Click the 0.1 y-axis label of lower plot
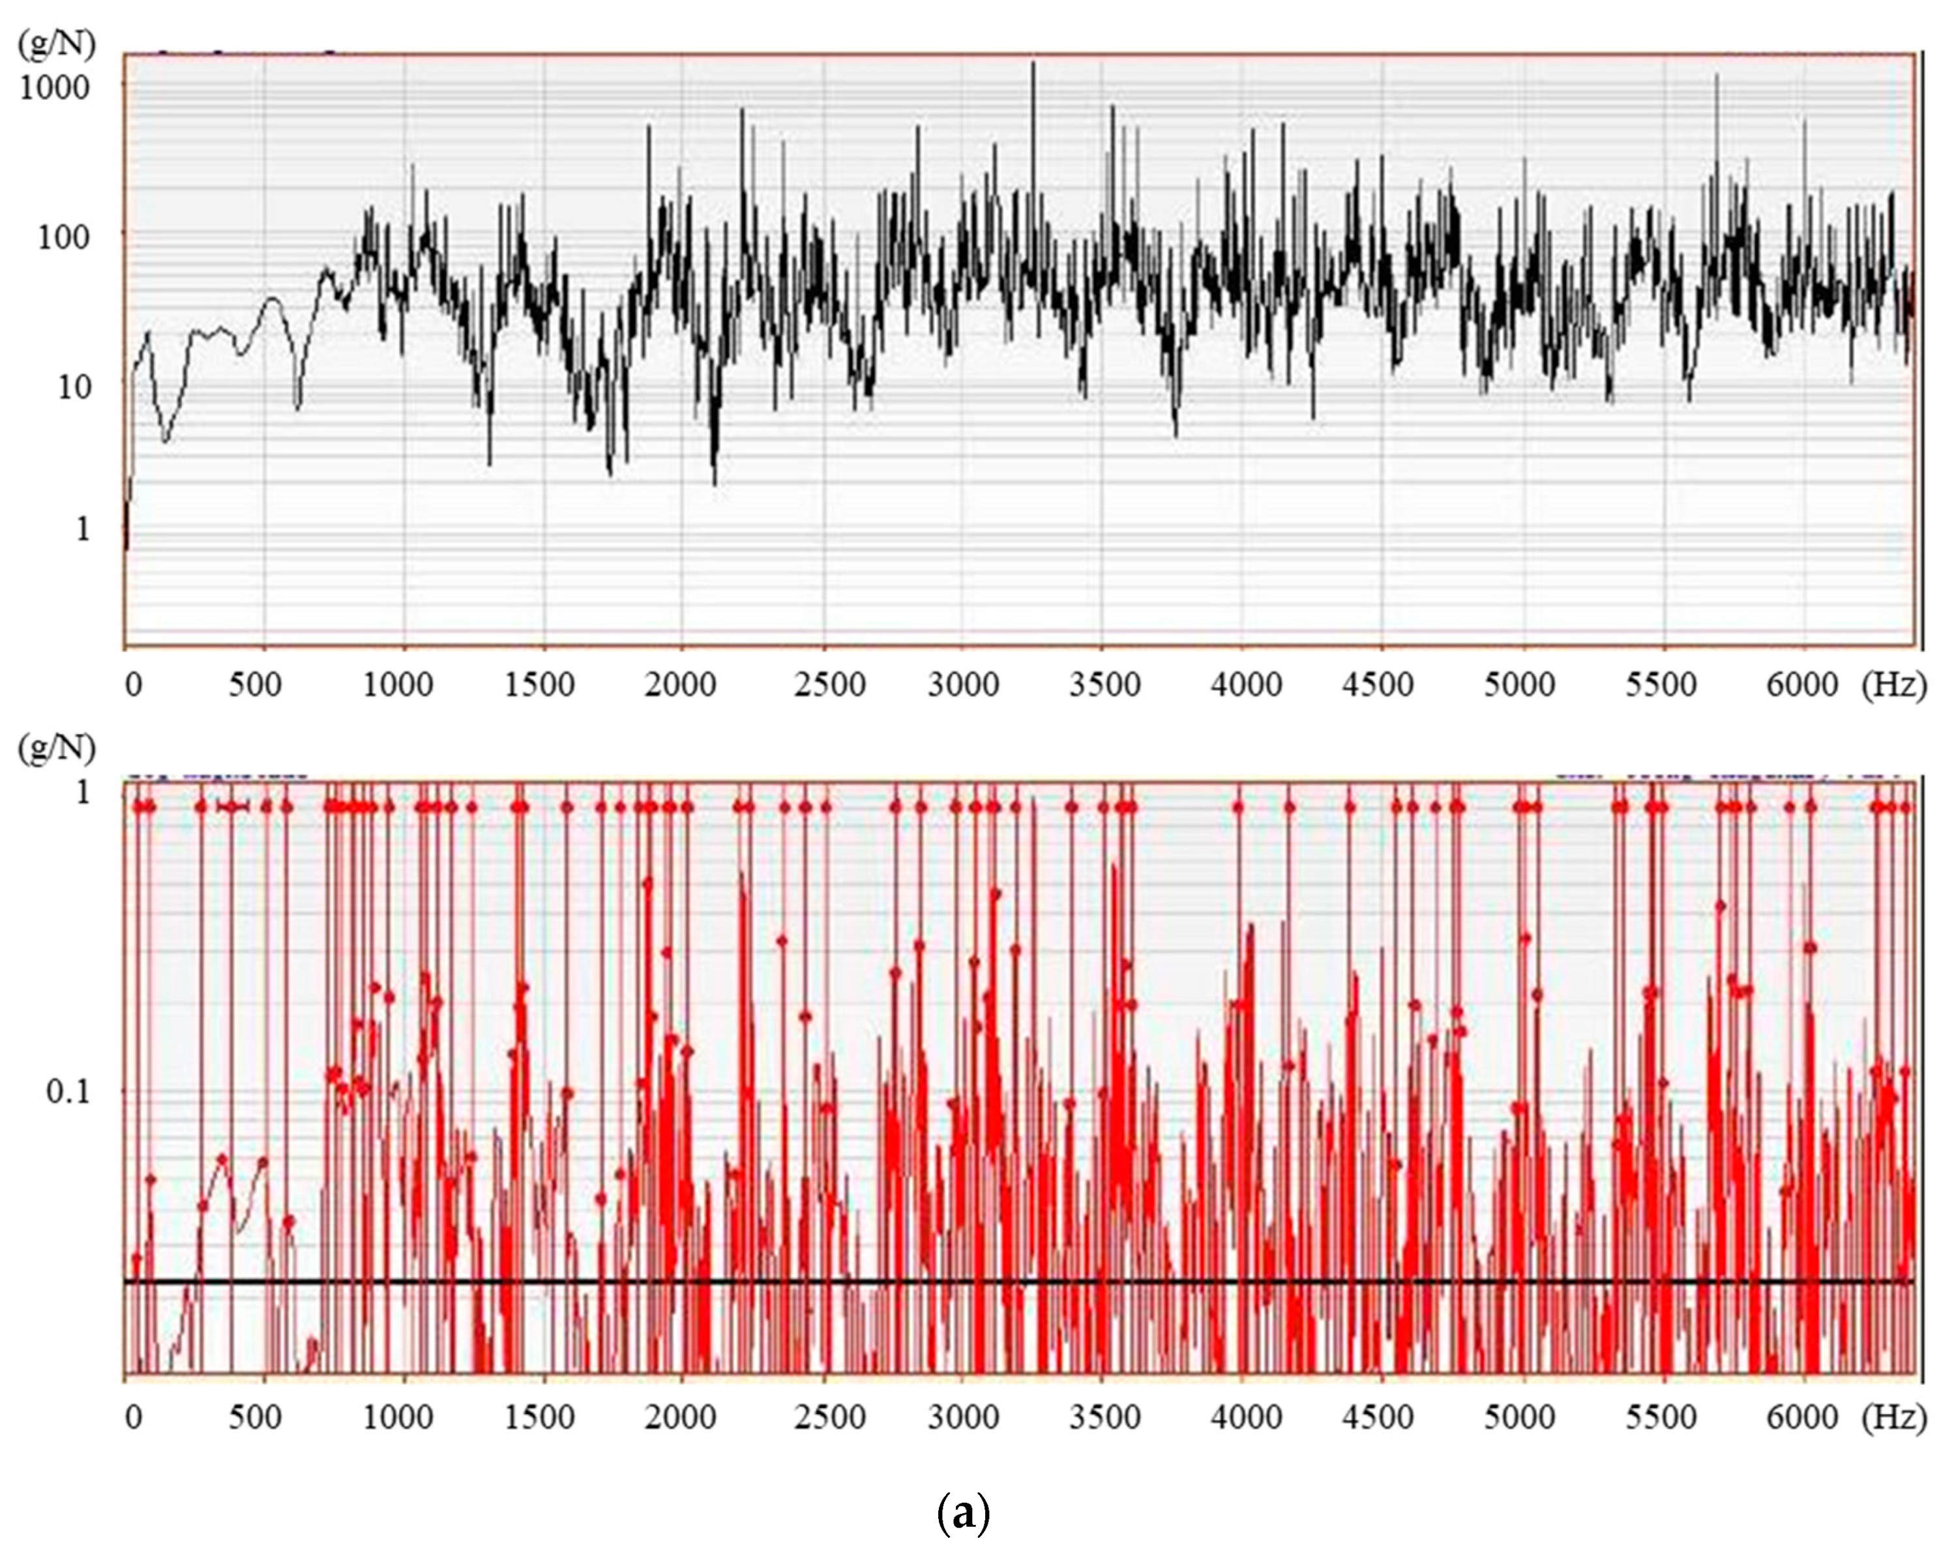 pyautogui.click(x=69, y=1091)
